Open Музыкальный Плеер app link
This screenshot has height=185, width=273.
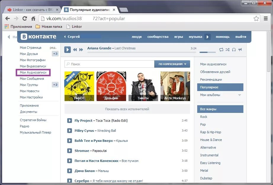coord(35,132)
